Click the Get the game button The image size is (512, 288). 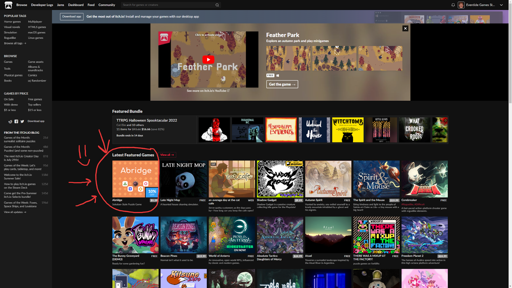click(282, 84)
